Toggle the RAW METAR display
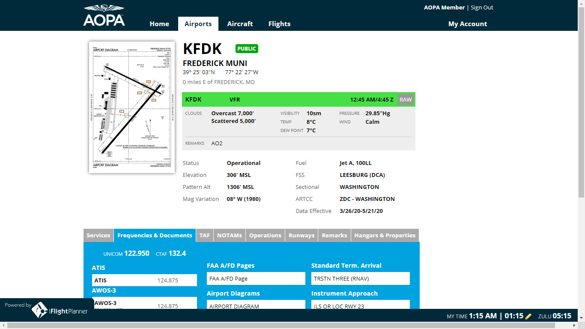Viewport: 585px width, 329px height. (x=405, y=99)
